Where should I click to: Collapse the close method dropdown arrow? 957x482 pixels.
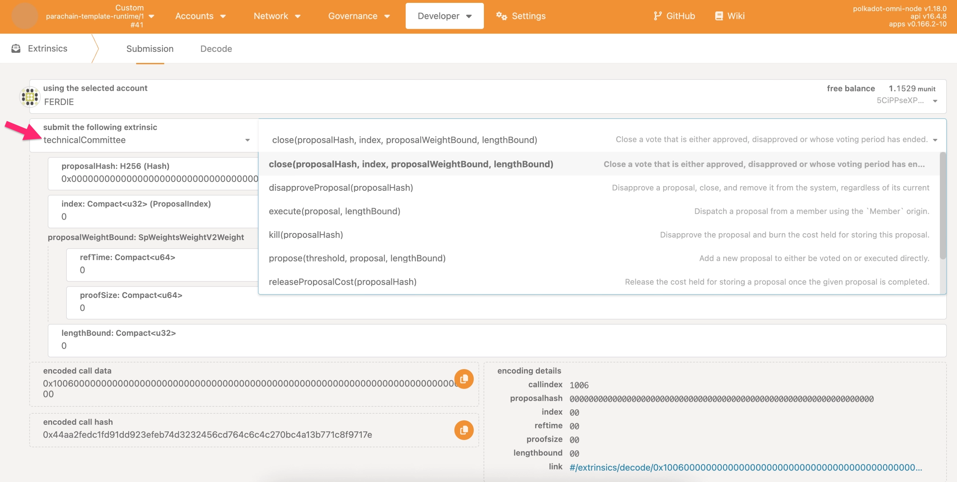[935, 140]
